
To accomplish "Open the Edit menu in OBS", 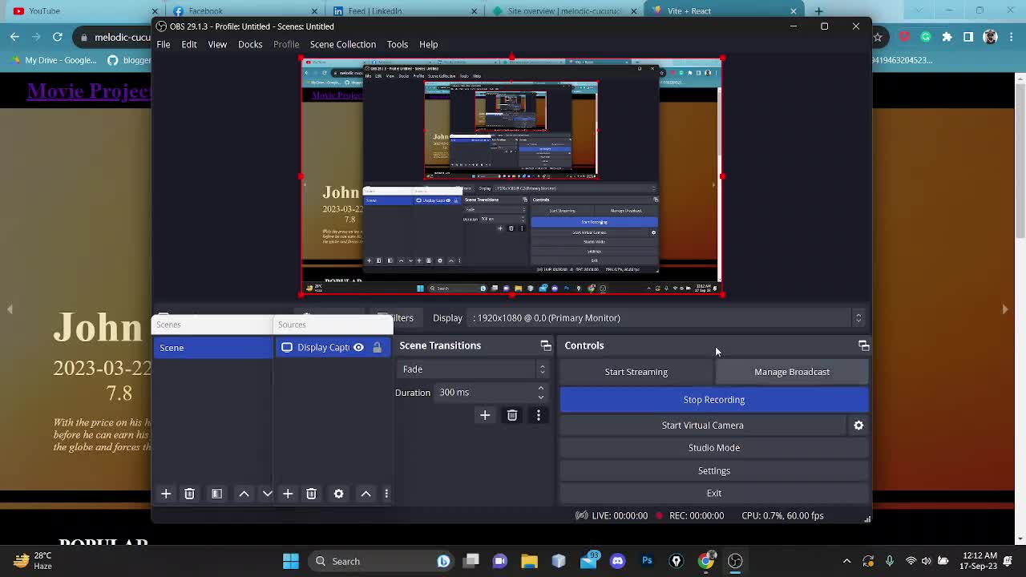I will pos(189,44).
